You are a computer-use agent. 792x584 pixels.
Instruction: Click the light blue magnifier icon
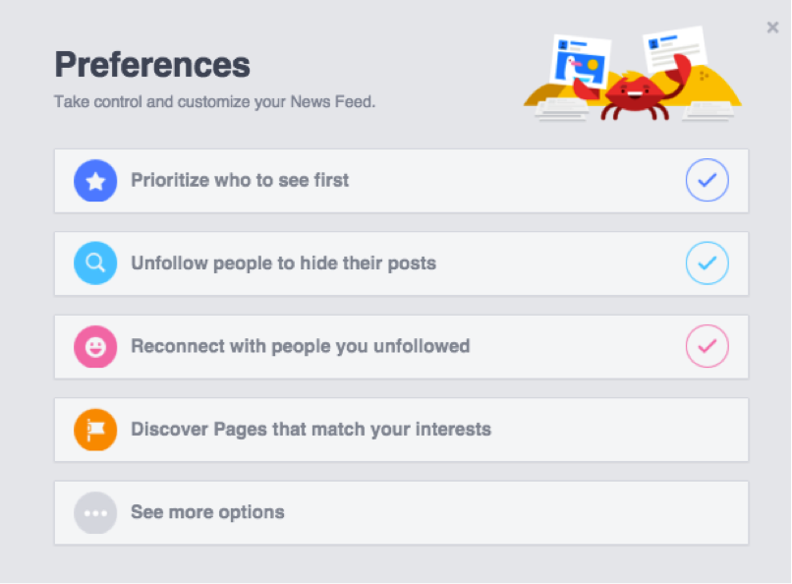[95, 263]
